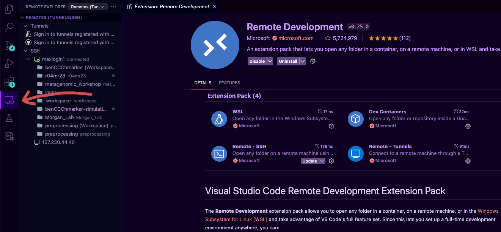Open the preprocessing (Workspace) entry
The width and height of the screenshot is (501, 232).
(70, 125)
